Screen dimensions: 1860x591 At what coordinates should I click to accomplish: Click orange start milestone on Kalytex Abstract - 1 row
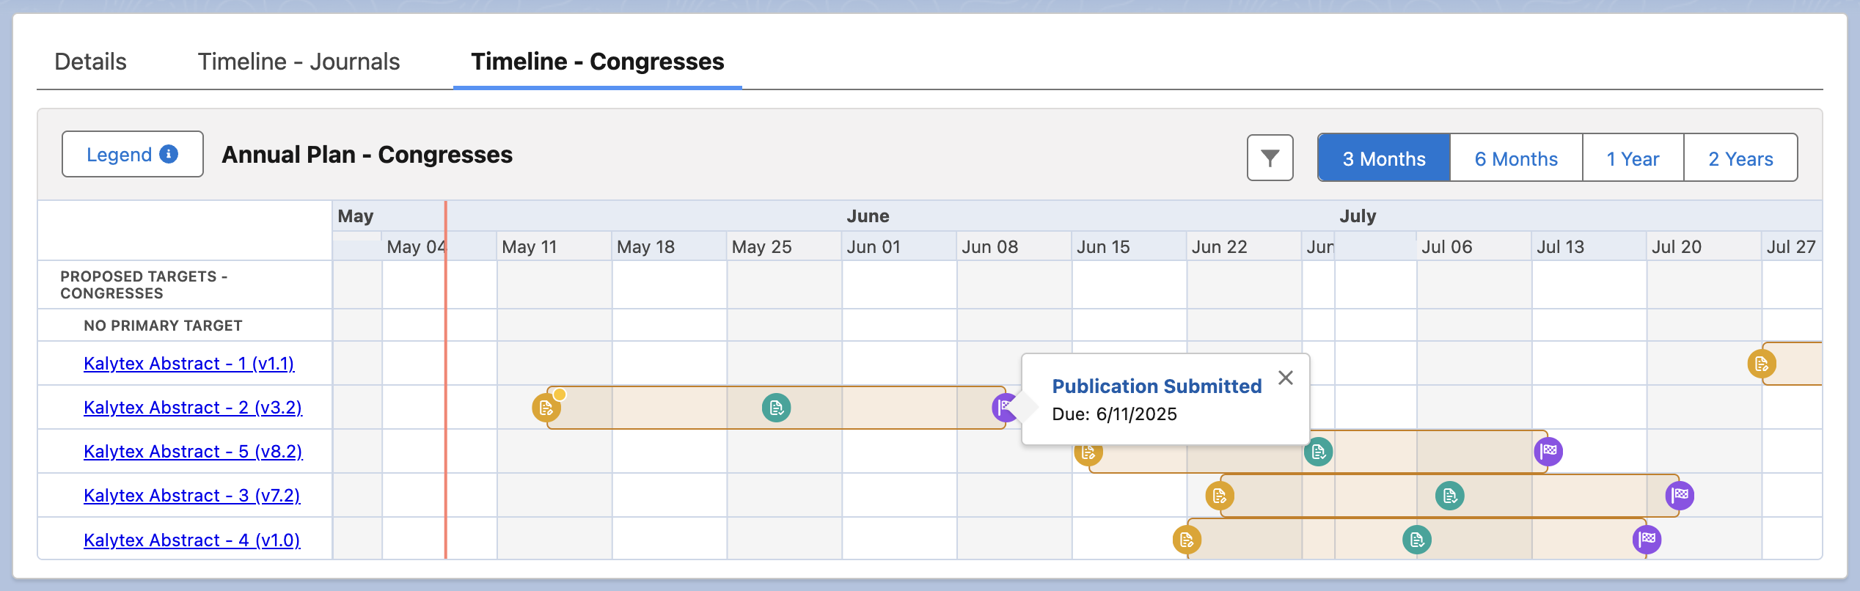tap(1761, 364)
